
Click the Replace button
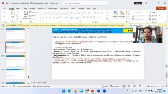[153, 16]
